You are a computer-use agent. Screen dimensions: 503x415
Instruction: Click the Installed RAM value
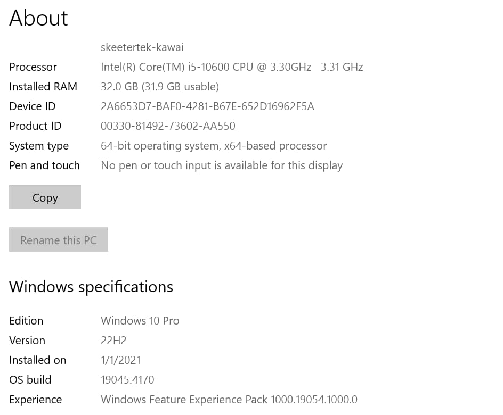click(160, 86)
